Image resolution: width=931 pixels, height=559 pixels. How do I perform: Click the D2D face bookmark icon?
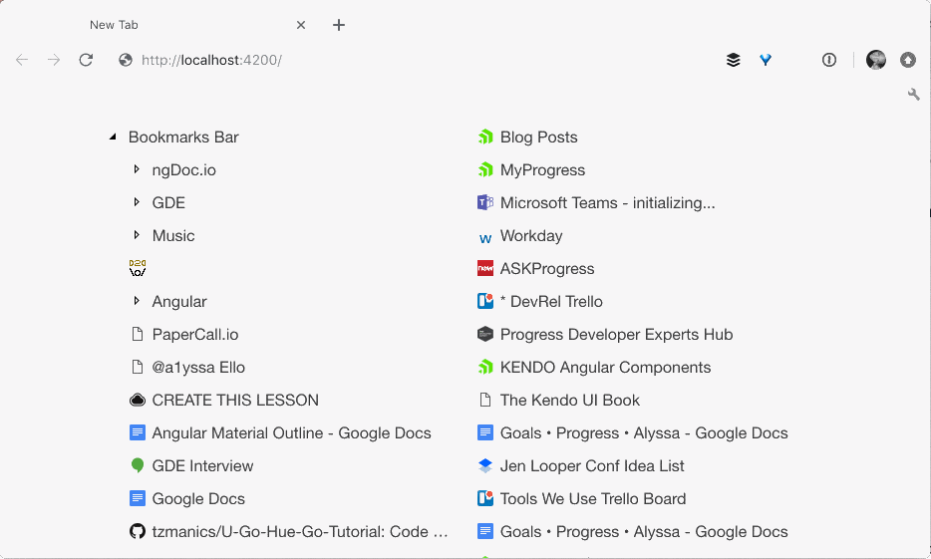click(138, 268)
